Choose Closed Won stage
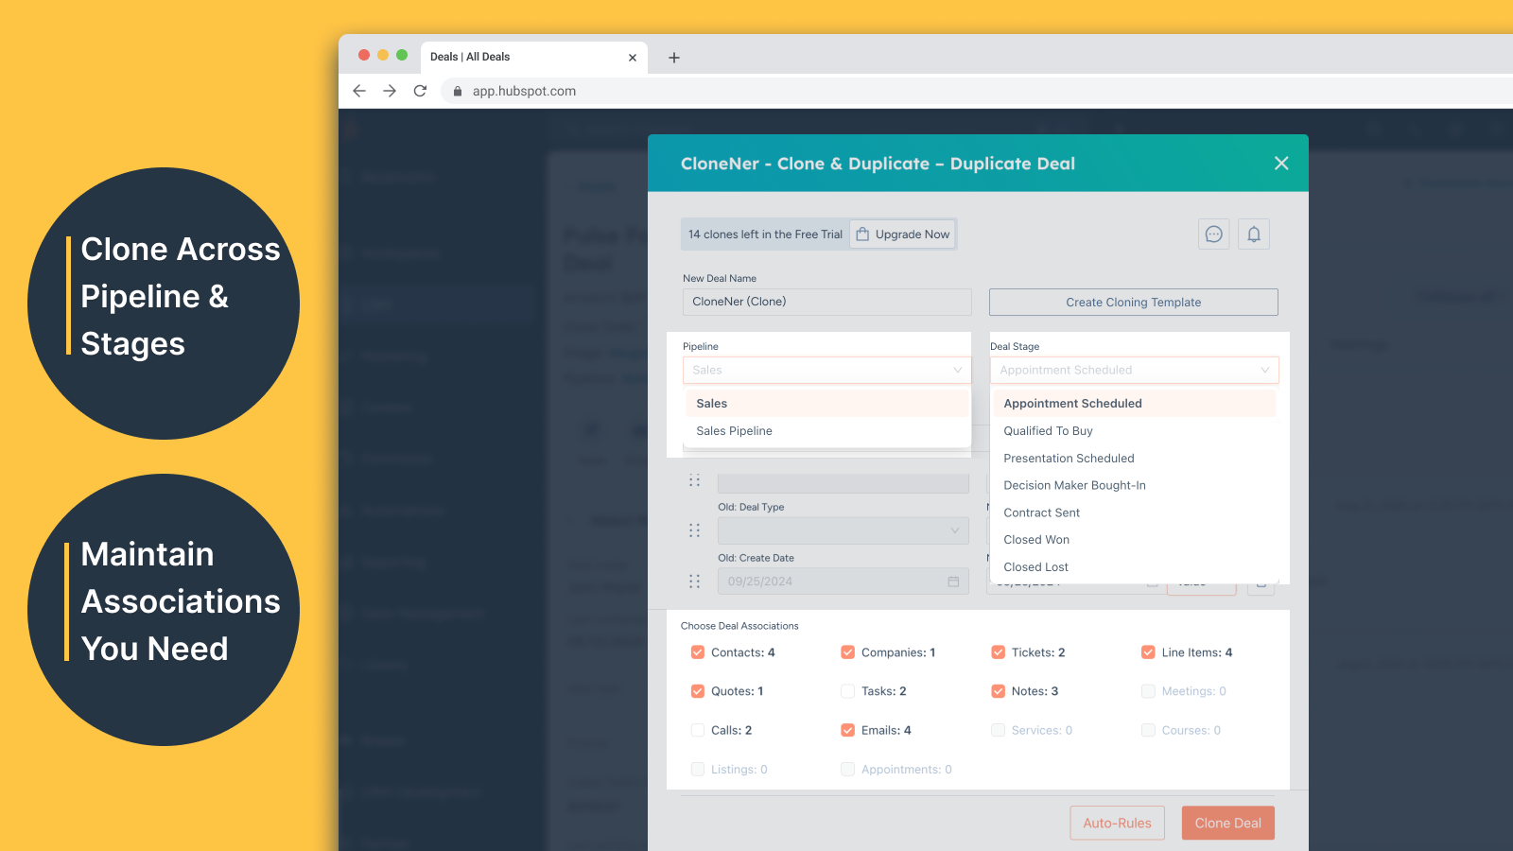The height and width of the screenshot is (851, 1513). (1135, 540)
